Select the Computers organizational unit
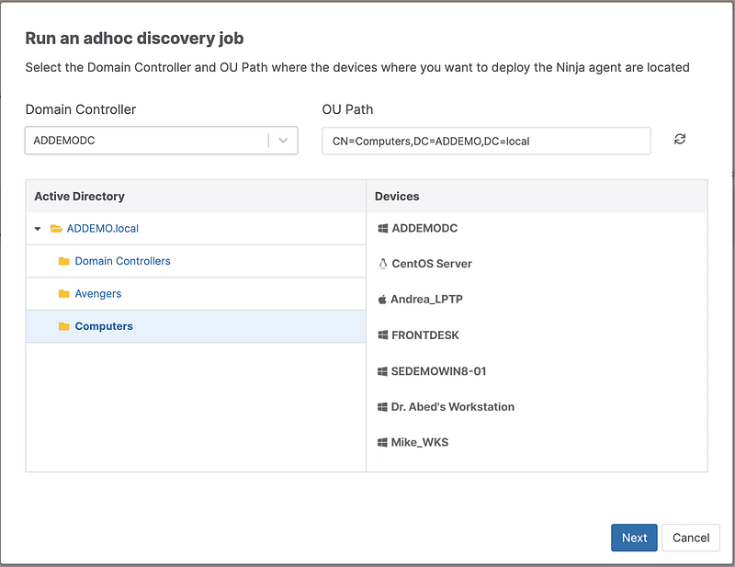This screenshot has height=567, width=735. pyautogui.click(x=103, y=326)
